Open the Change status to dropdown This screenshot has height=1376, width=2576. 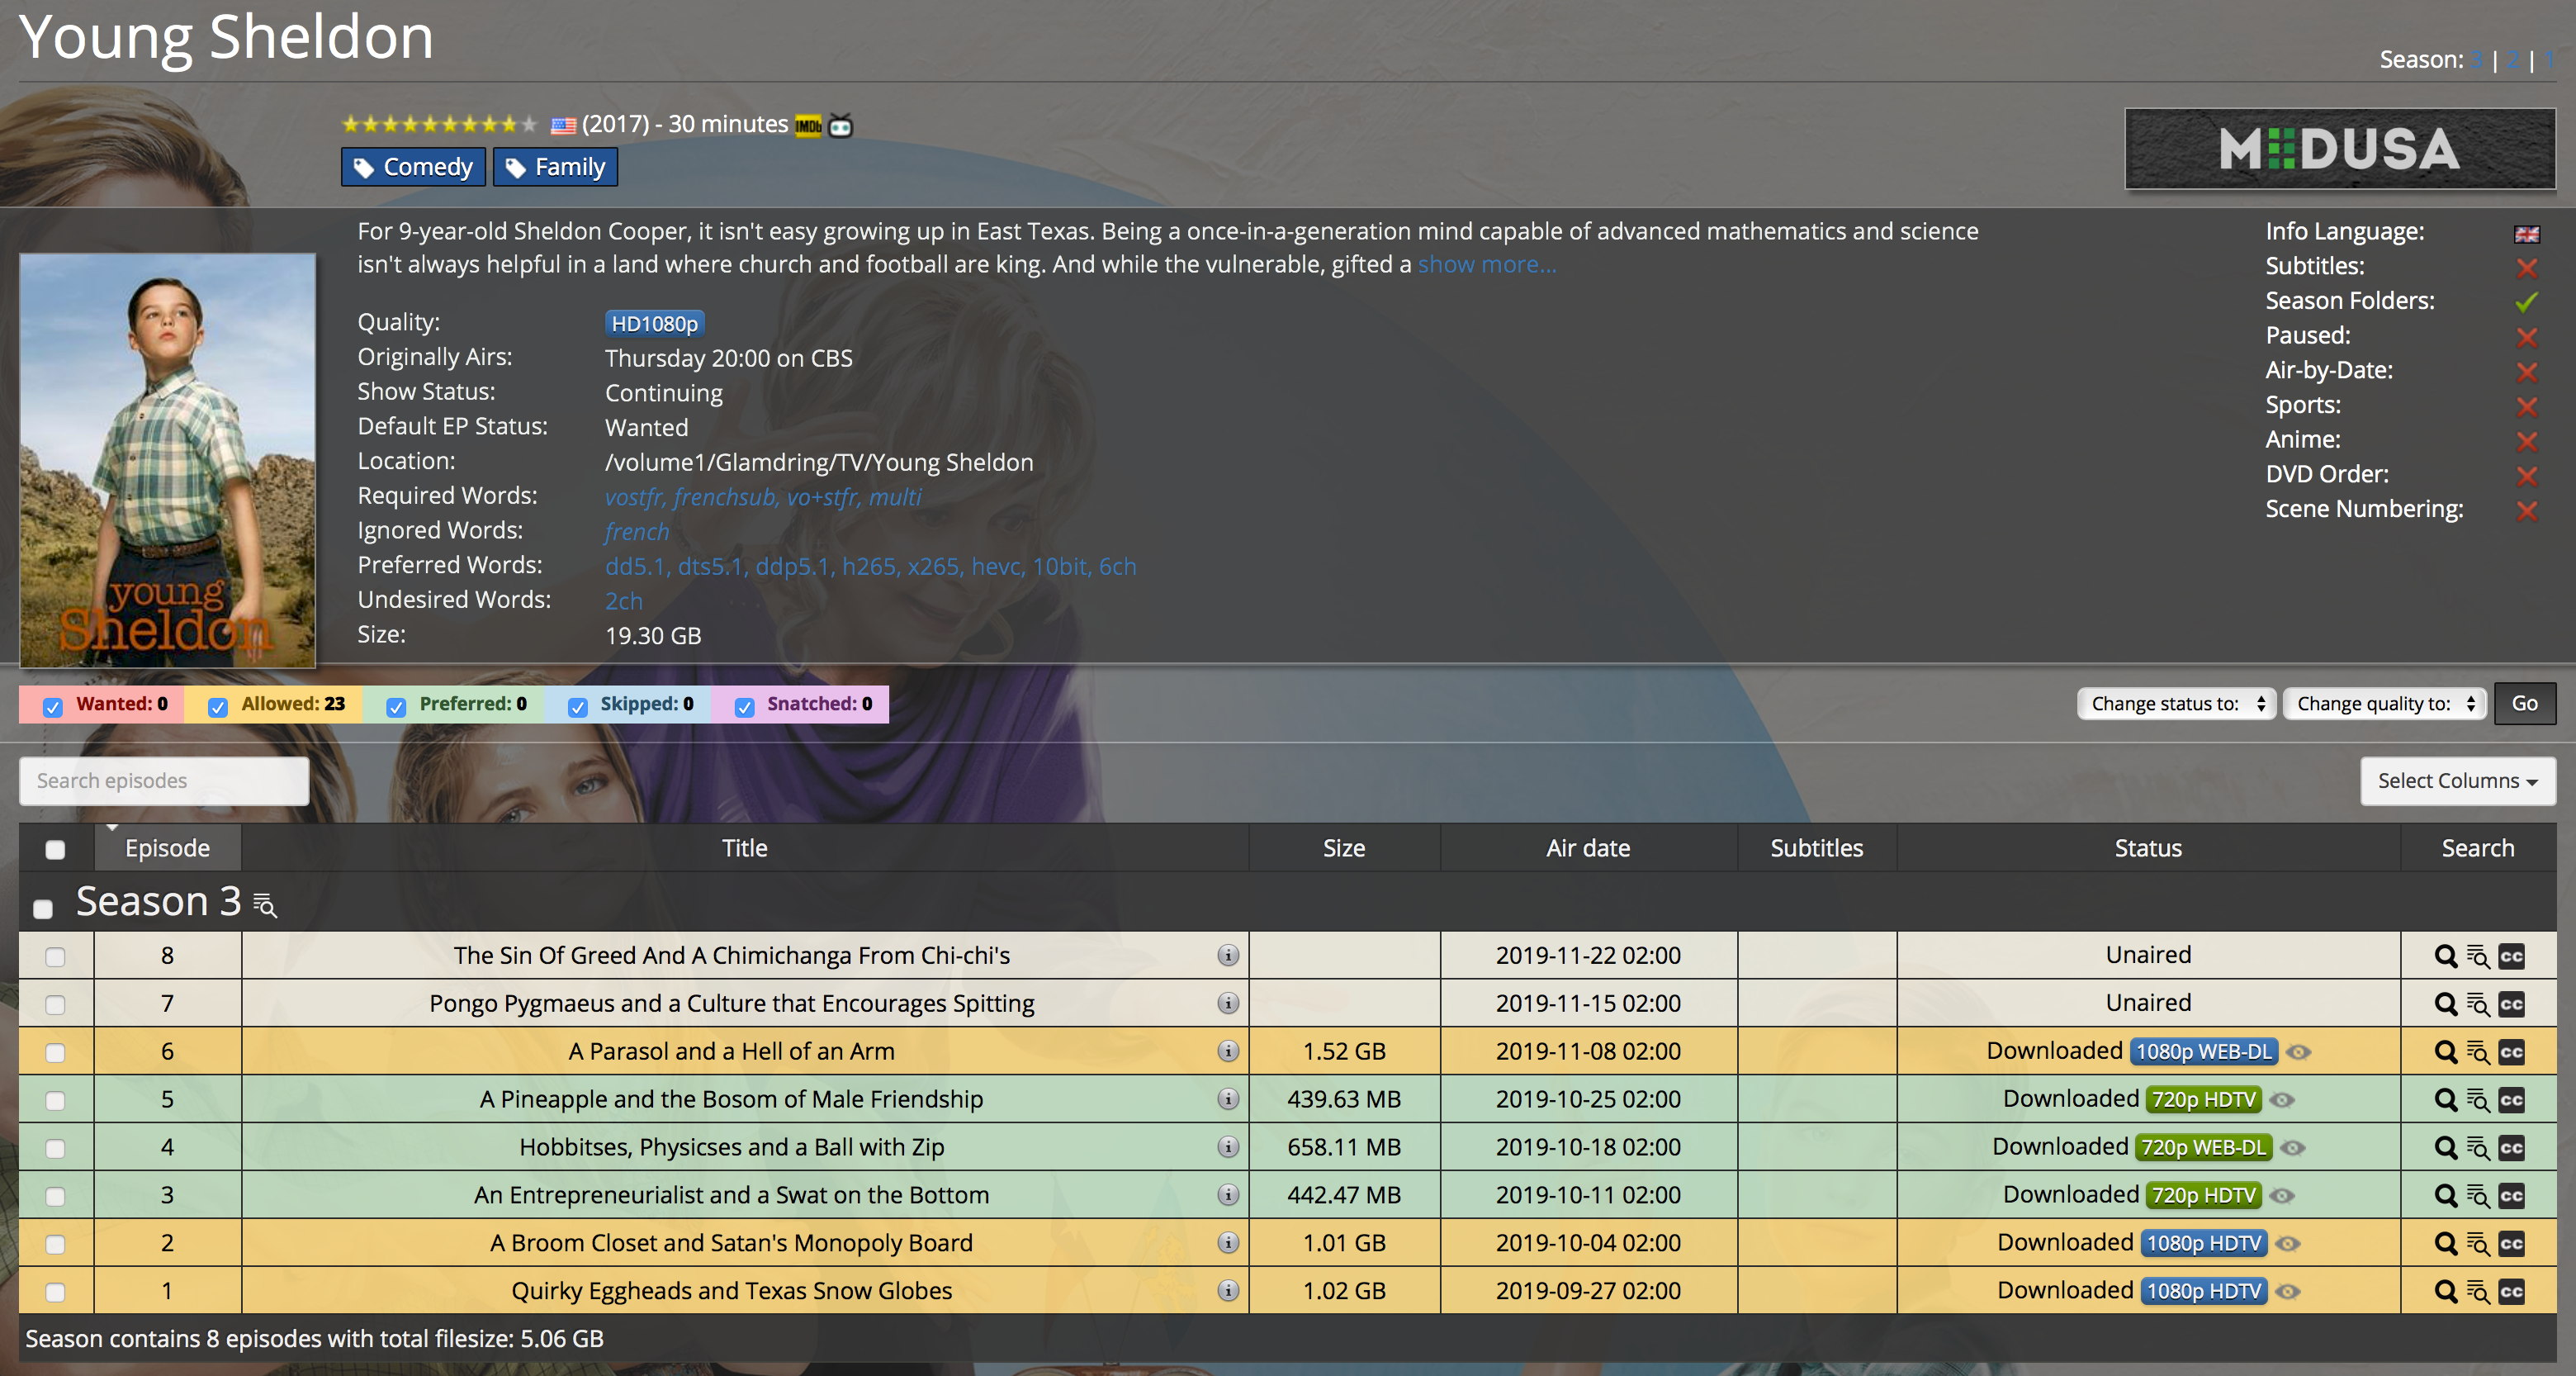pyautogui.click(x=2176, y=703)
